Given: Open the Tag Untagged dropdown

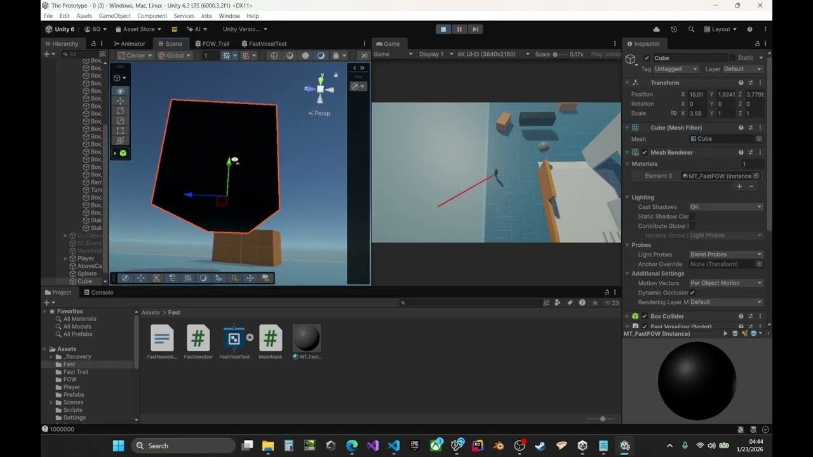Looking at the screenshot, I should [x=676, y=69].
